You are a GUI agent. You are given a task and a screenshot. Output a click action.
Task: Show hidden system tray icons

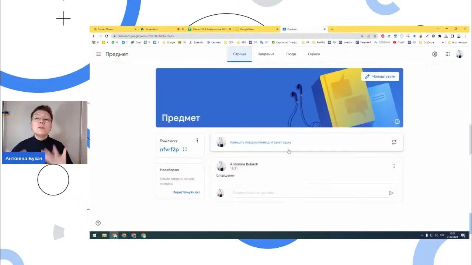422,236
